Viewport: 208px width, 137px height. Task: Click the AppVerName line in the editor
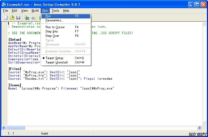24,46
